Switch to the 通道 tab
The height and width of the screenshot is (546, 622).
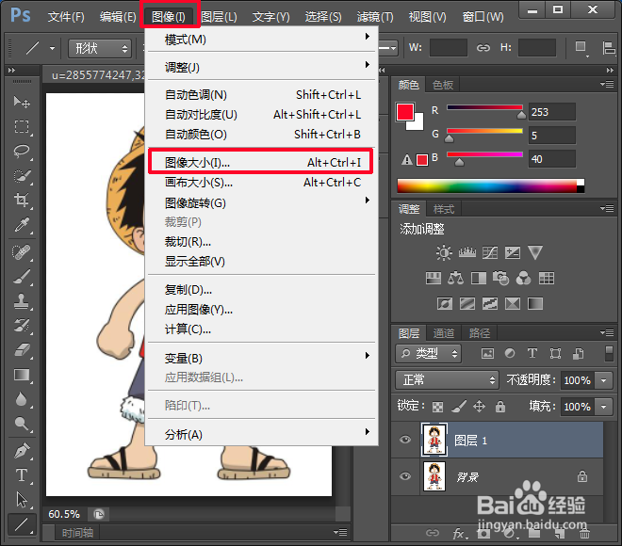[444, 333]
